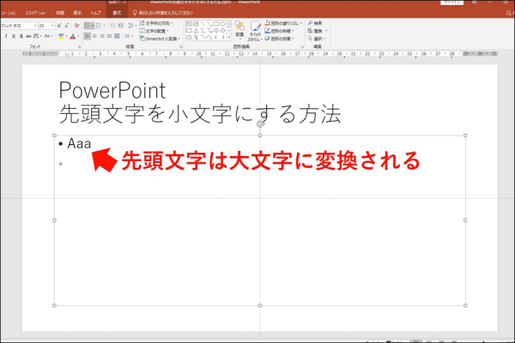Switch to 表示 view tab
The width and height of the screenshot is (515, 343).
(x=77, y=13)
